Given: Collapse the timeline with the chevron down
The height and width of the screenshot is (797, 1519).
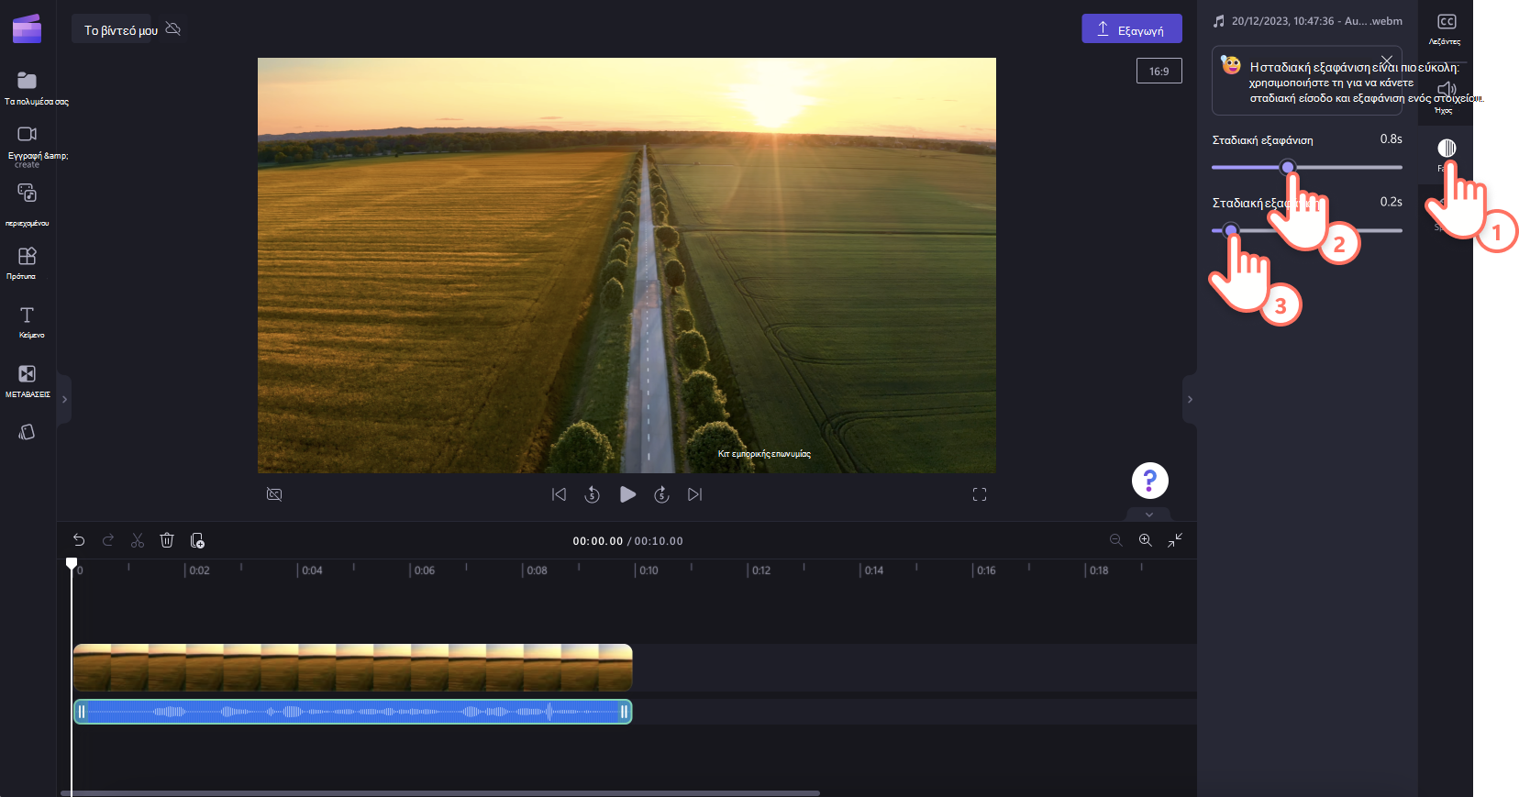Looking at the screenshot, I should (x=1149, y=515).
